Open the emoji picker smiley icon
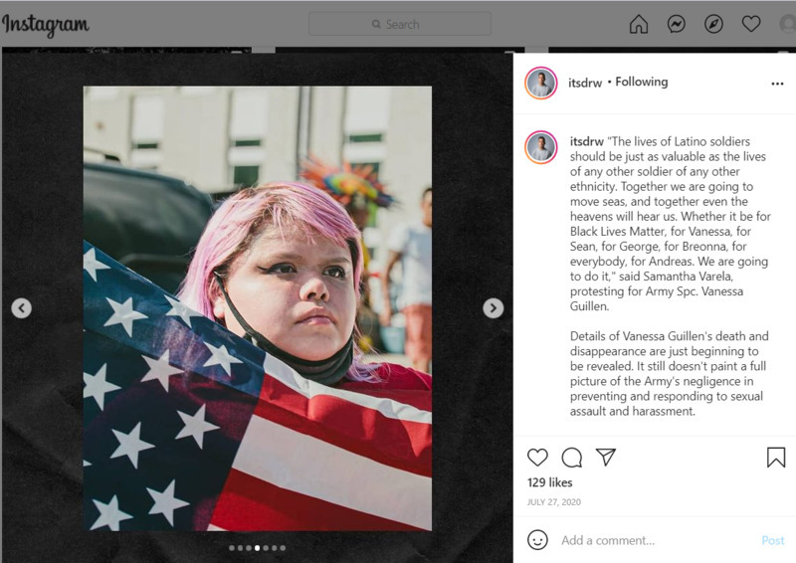The height and width of the screenshot is (563, 796). coord(537,540)
